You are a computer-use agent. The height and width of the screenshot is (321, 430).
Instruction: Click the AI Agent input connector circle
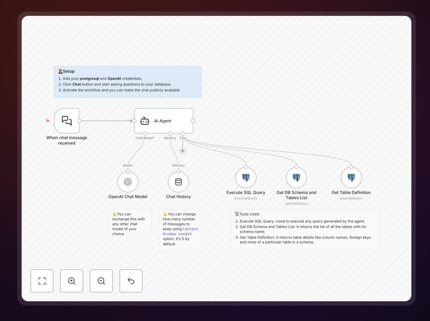coord(134,121)
